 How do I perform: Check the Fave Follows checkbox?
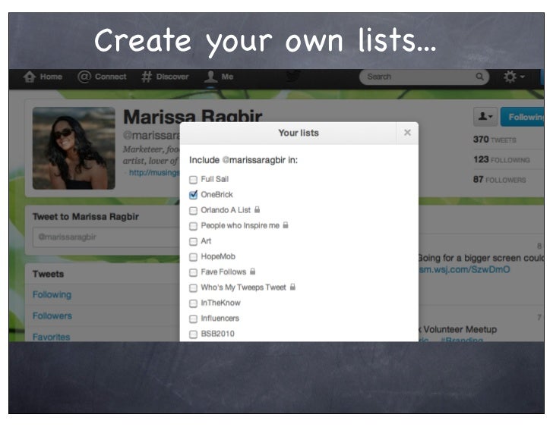point(193,272)
